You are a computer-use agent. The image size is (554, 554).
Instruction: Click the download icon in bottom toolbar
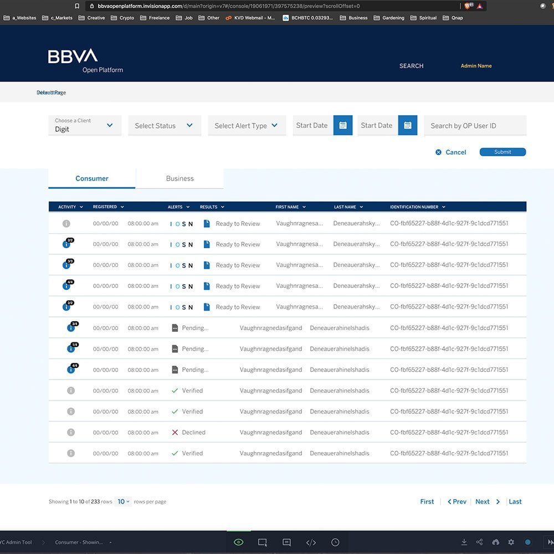click(464, 542)
